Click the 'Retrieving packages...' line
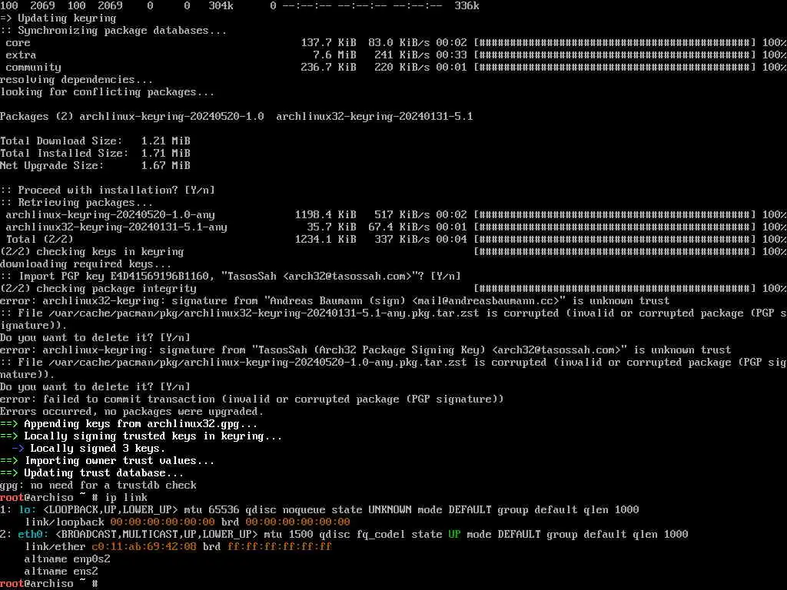 click(x=76, y=203)
